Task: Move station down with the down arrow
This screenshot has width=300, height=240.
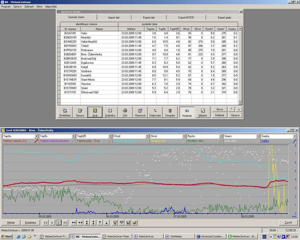Action: pyautogui.click(x=239, y=109)
